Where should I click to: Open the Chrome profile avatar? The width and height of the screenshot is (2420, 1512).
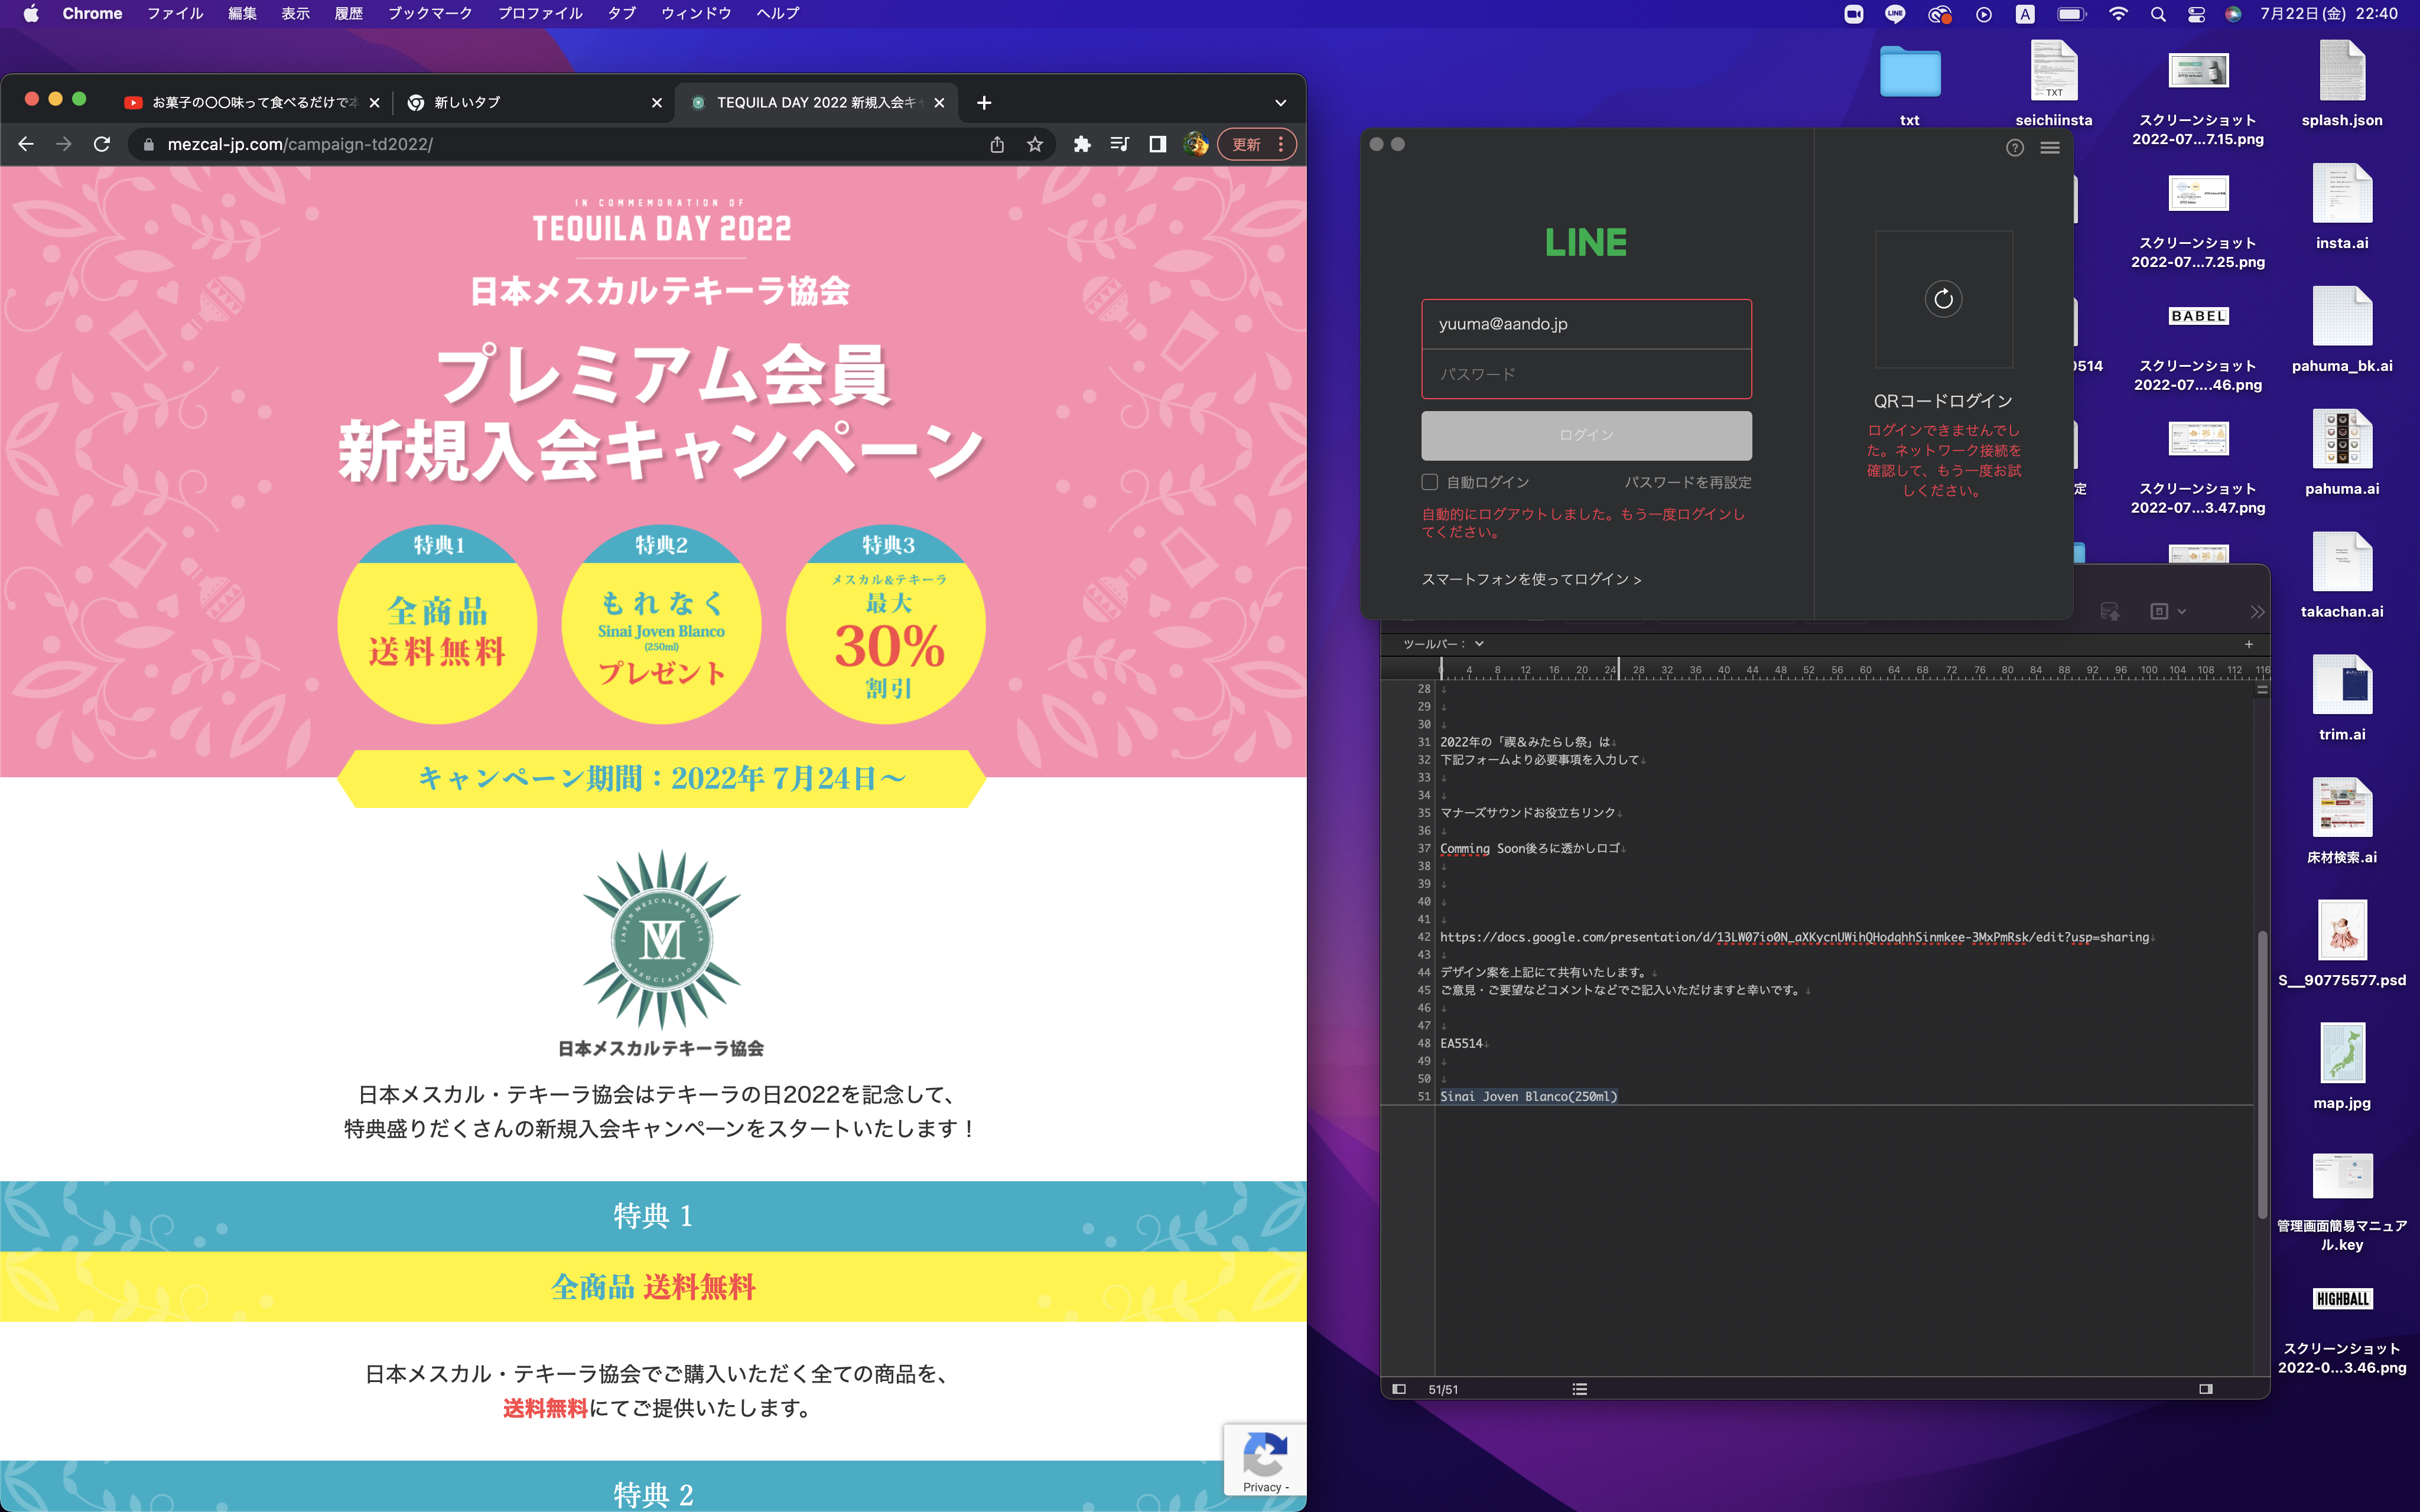[x=1195, y=144]
